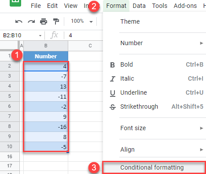Click the Number header cell

pyautogui.click(x=46, y=56)
